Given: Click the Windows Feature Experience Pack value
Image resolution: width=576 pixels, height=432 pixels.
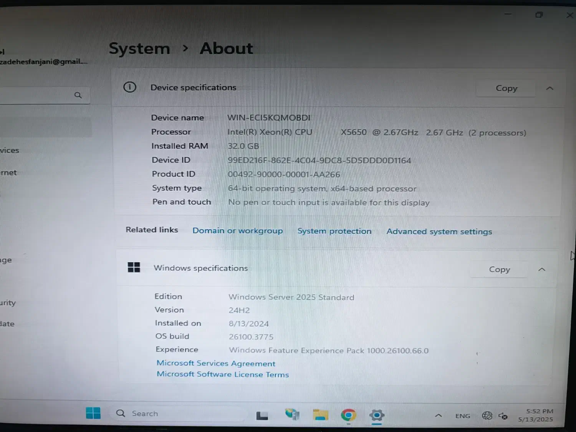Looking at the screenshot, I should coord(329,350).
